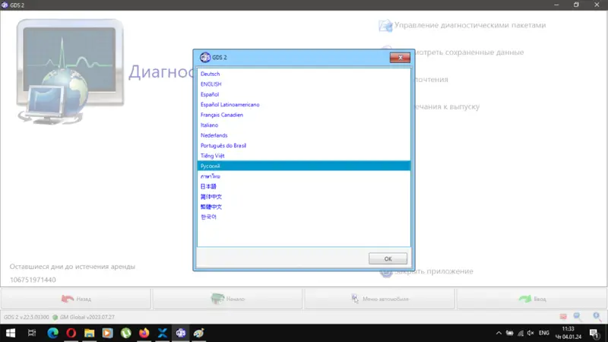The height and width of the screenshot is (342, 608).
Task: Click the Ввод enter button
Action: pyautogui.click(x=531, y=299)
